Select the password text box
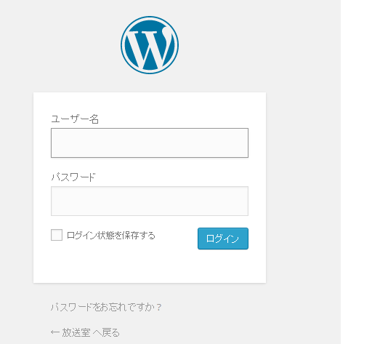The width and height of the screenshot is (372, 344). point(150,201)
